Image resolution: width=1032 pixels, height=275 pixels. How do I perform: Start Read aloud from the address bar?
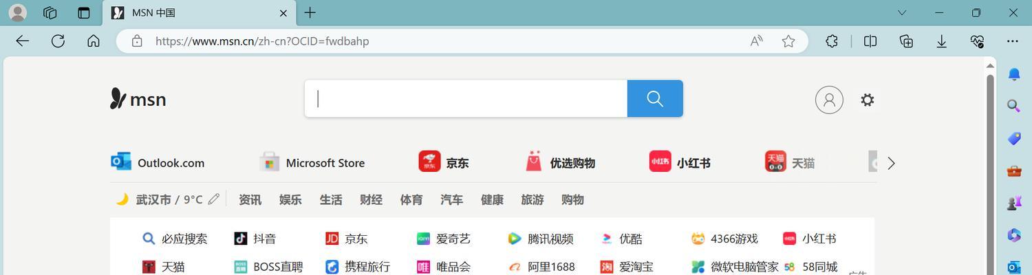coord(757,41)
